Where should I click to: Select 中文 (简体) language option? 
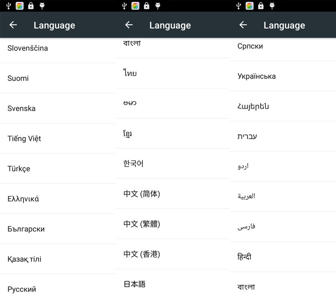(141, 194)
